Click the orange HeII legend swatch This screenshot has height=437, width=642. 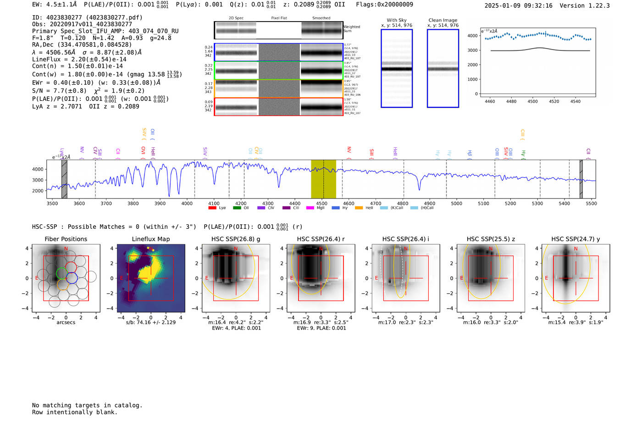click(x=359, y=208)
